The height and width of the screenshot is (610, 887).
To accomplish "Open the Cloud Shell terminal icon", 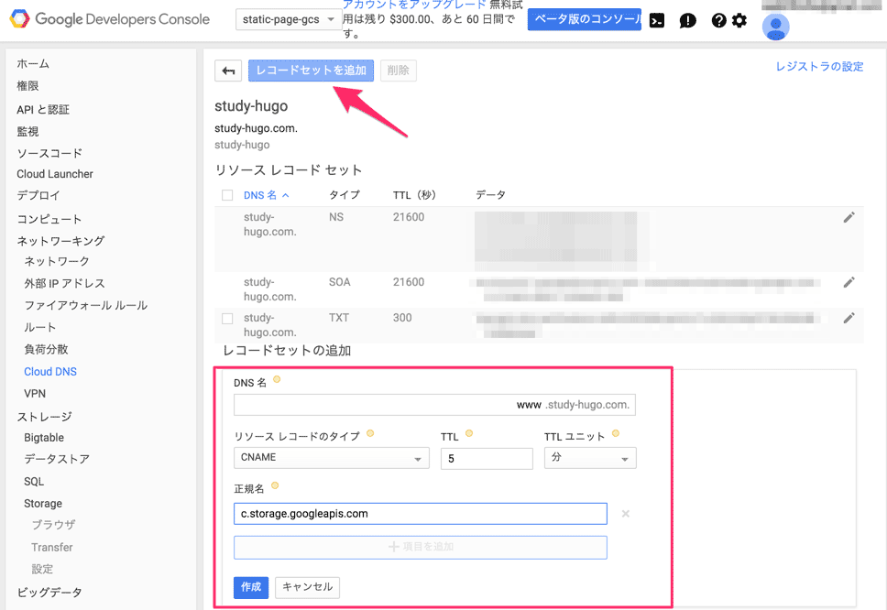I will pos(657,21).
